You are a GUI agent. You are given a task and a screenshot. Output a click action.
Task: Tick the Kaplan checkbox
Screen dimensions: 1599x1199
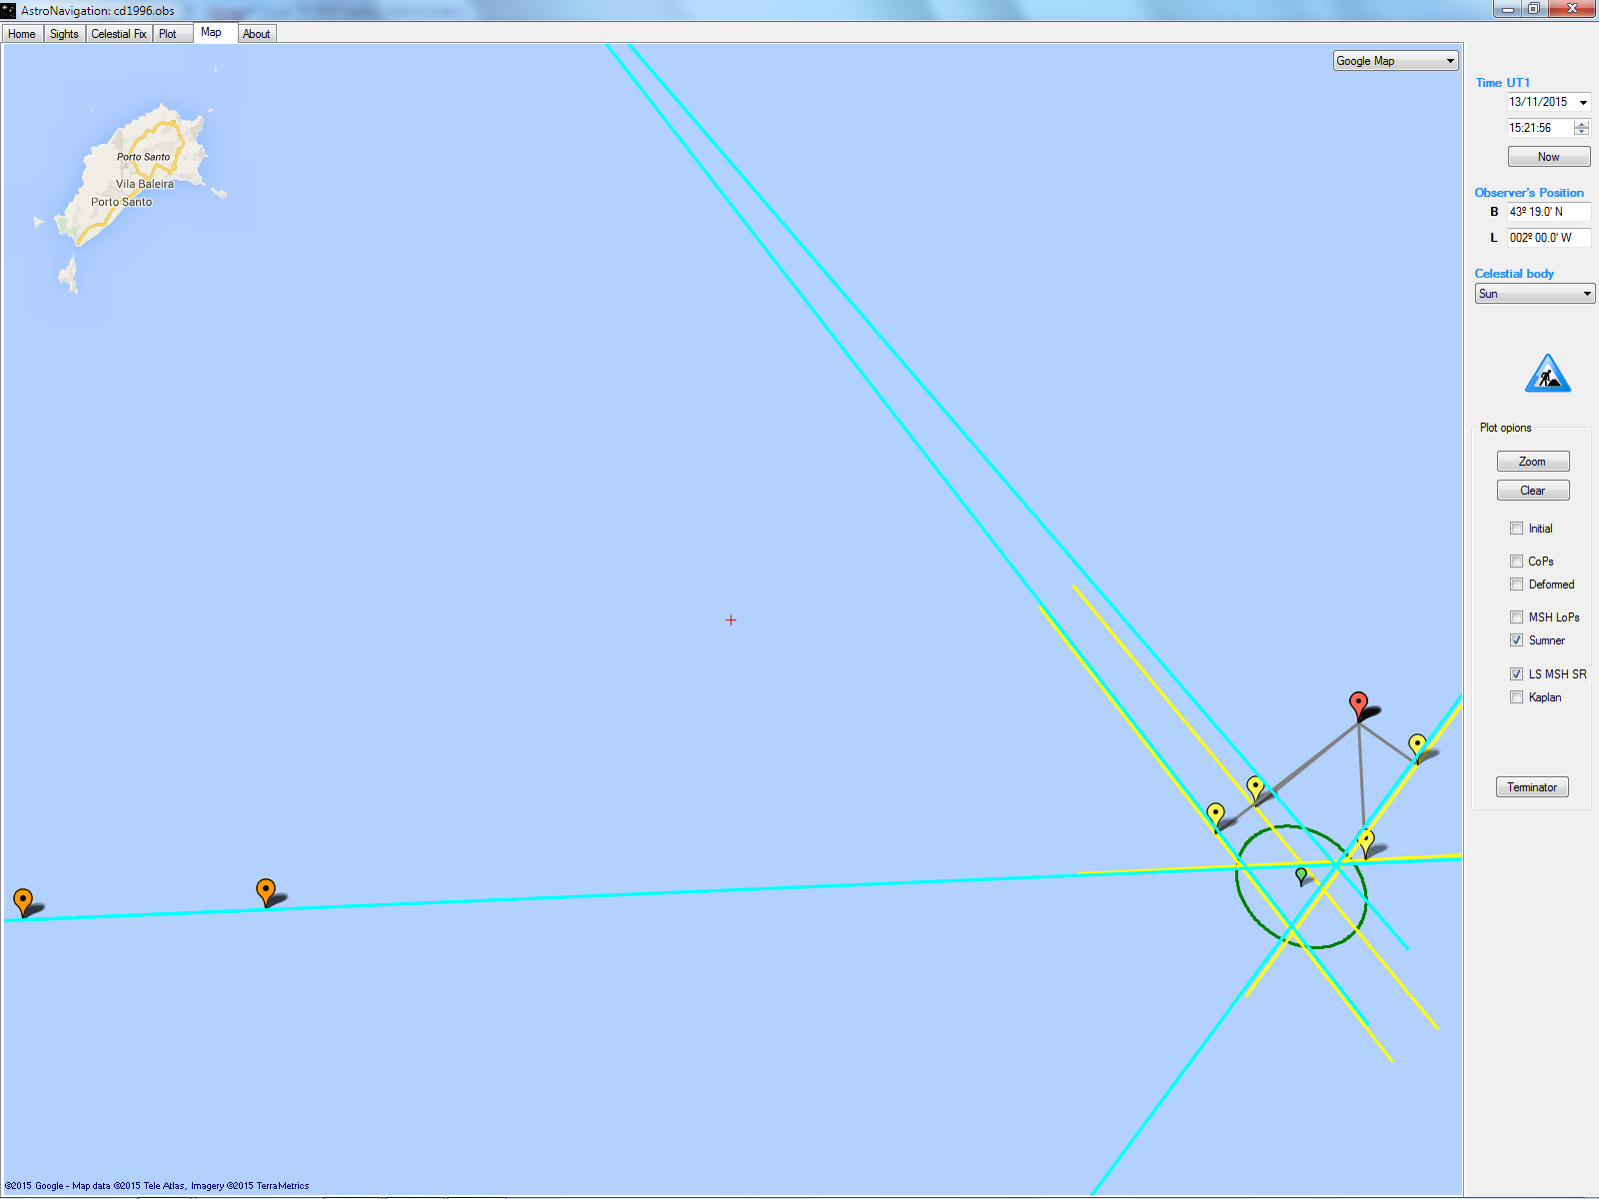[x=1516, y=697]
